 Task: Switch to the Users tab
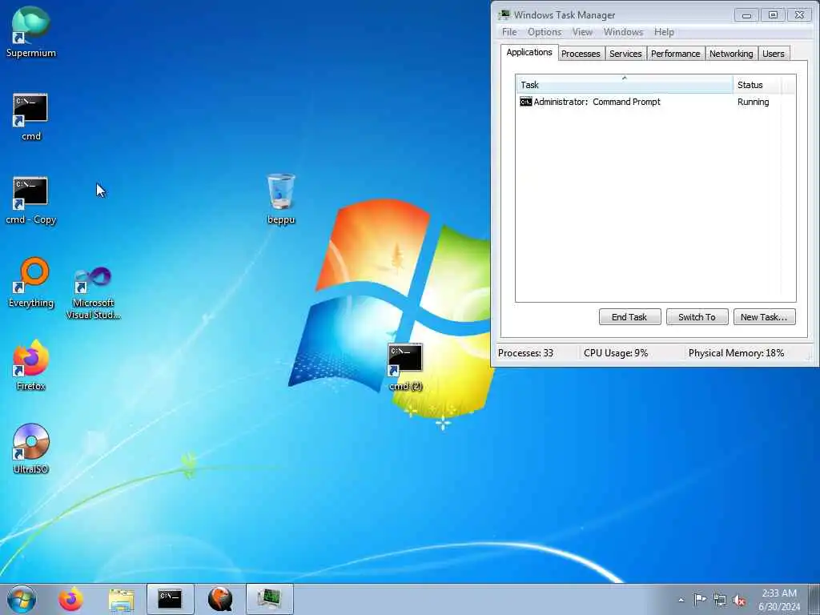click(773, 54)
